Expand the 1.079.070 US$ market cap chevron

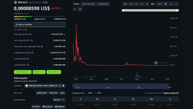64,34
